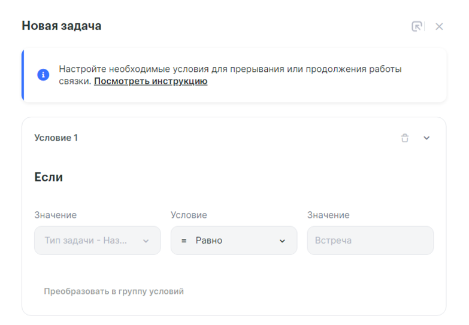This screenshot has height=325, width=469.
Task: Click the Настройте необходимые условия banner text
Action: [x=230, y=69]
